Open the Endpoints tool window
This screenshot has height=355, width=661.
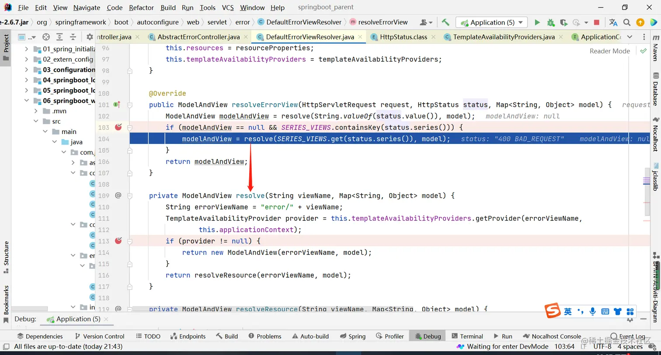click(188, 336)
